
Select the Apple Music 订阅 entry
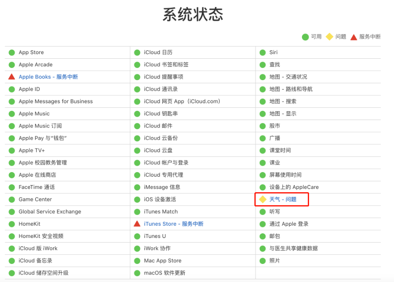coord(40,126)
